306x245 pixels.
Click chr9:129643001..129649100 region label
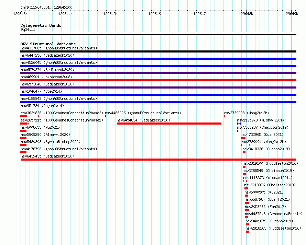click(x=46, y=7)
